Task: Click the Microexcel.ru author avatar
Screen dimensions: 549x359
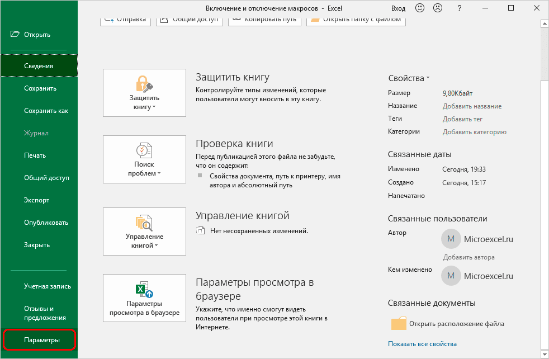Action: pos(451,239)
